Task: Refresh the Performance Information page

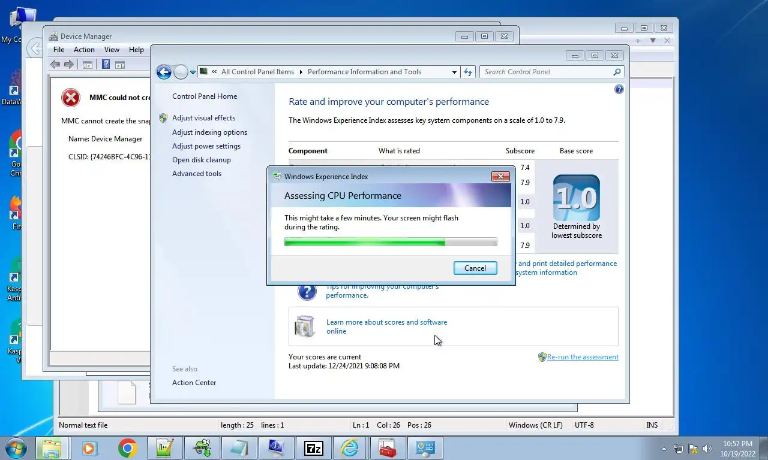Action: 468,72
